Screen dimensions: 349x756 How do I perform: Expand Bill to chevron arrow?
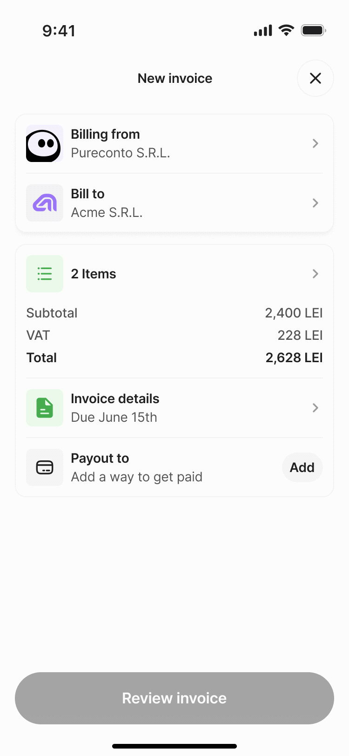pyautogui.click(x=315, y=203)
